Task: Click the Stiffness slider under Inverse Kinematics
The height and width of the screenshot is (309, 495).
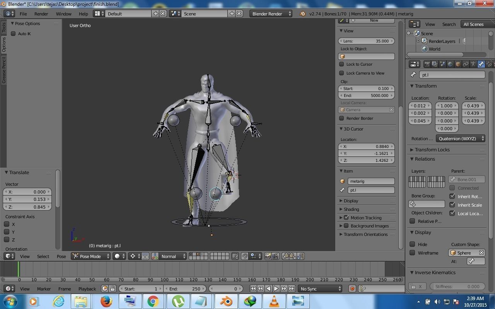Action: click(x=457, y=286)
